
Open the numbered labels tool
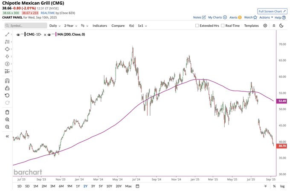[x=7, y=64]
